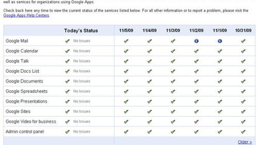Click Google Calendar checkmark for 11/5/09
This screenshot has height=145, width=258.
click(126, 51)
